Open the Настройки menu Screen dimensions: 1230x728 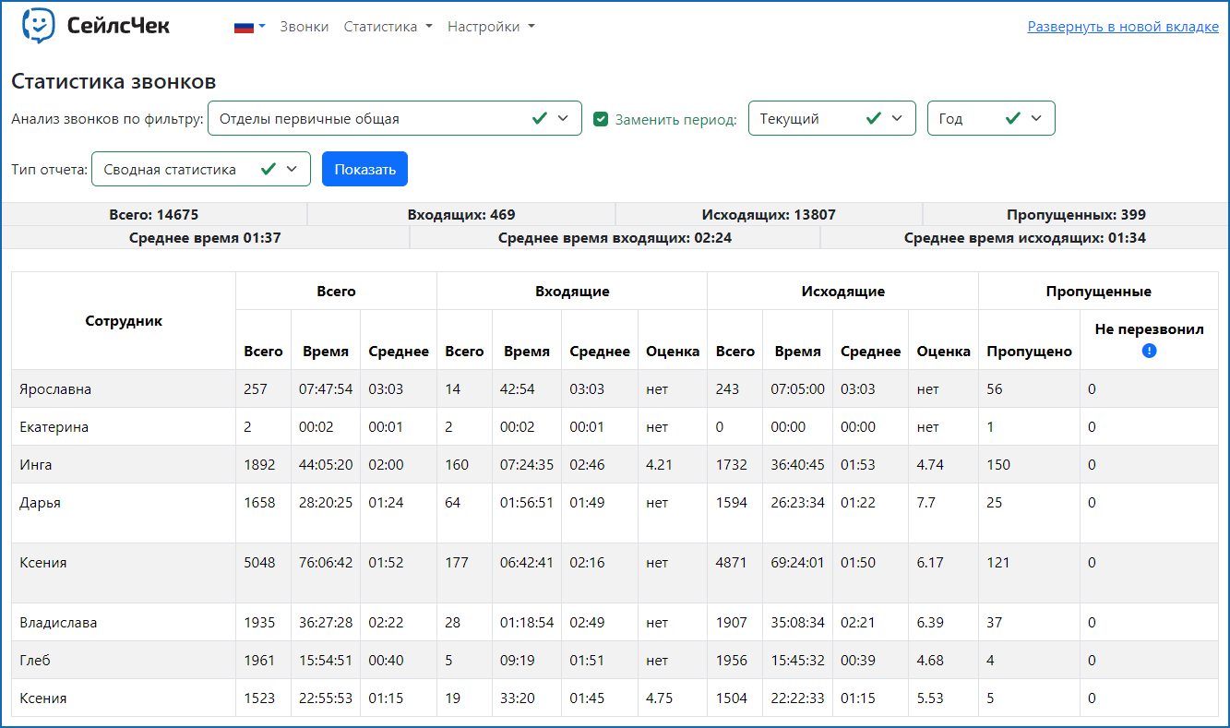pyautogui.click(x=490, y=27)
